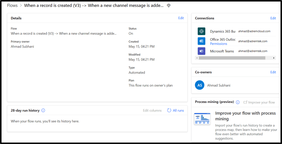282x144 pixels.
Task: Open Permissions link under Office 365 Outlook
Action: 218,44
